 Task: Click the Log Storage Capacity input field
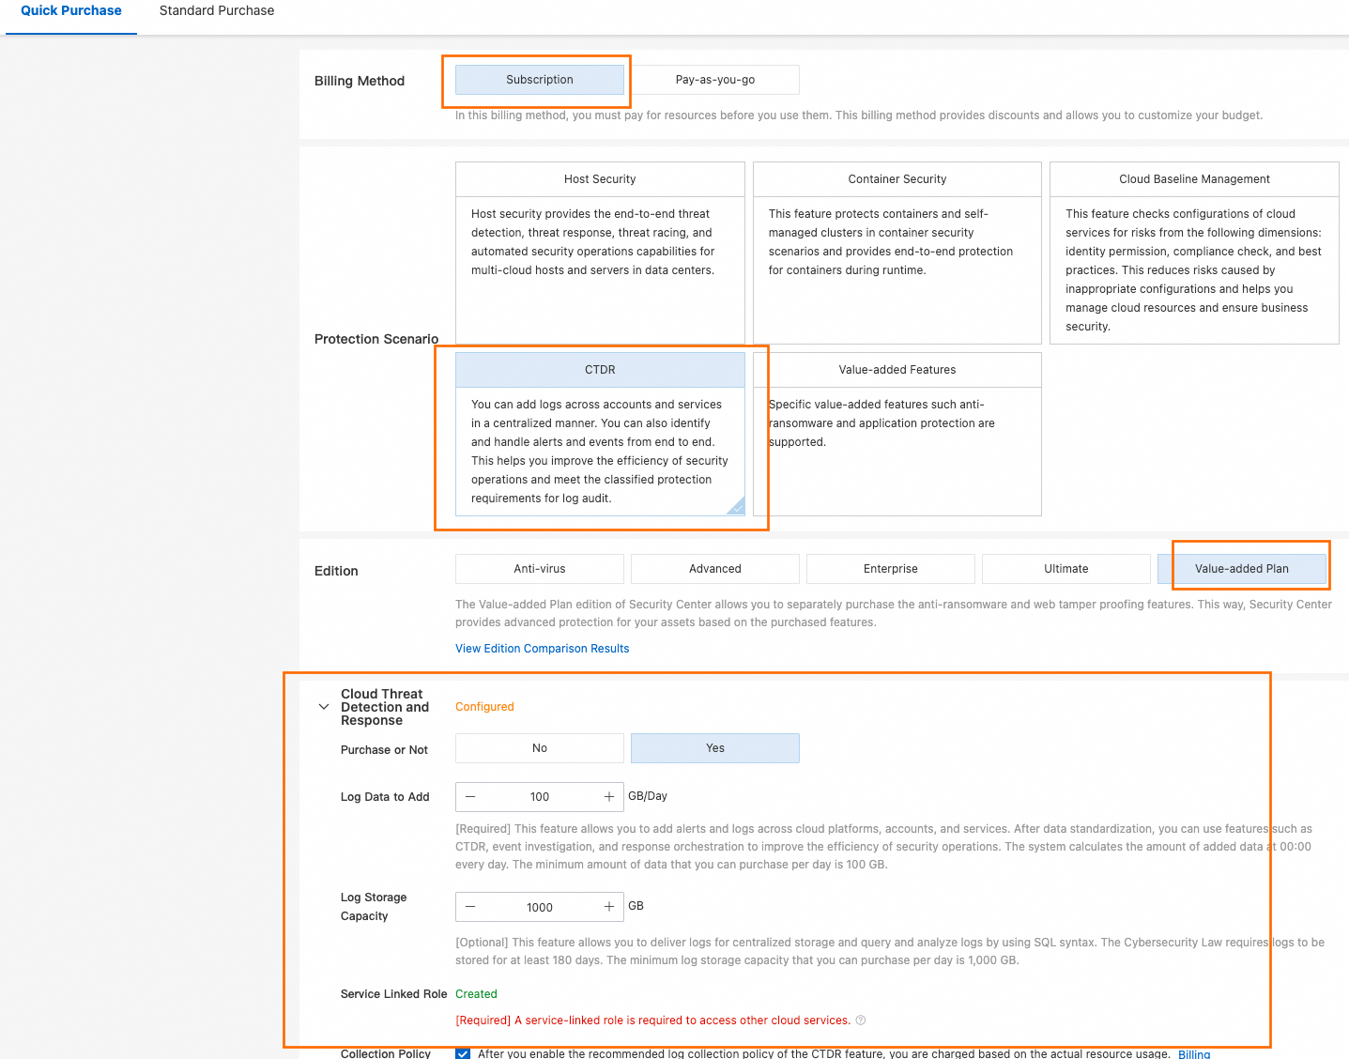(540, 907)
